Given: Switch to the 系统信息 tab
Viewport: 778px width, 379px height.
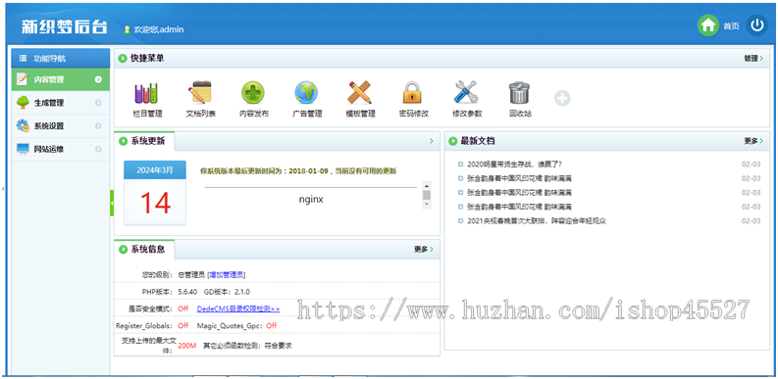Looking at the screenshot, I should click(x=144, y=249).
